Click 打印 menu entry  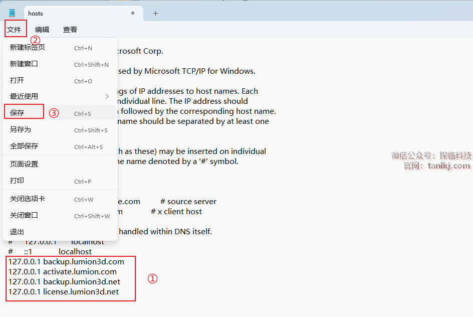pos(17,181)
